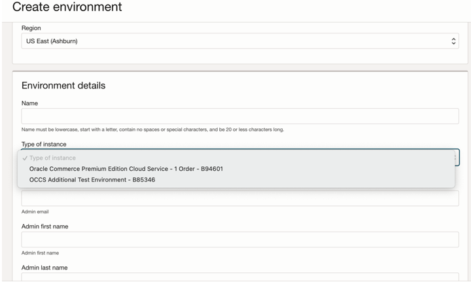The image size is (471, 284).
Task: Click the small 'Admin first name' helper text
Action: (x=40, y=253)
